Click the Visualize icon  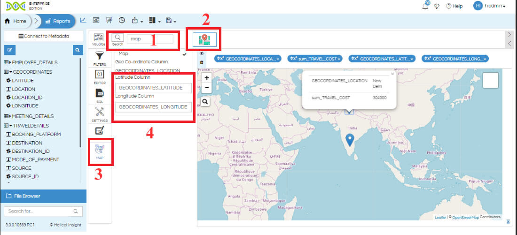click(99, 39)
